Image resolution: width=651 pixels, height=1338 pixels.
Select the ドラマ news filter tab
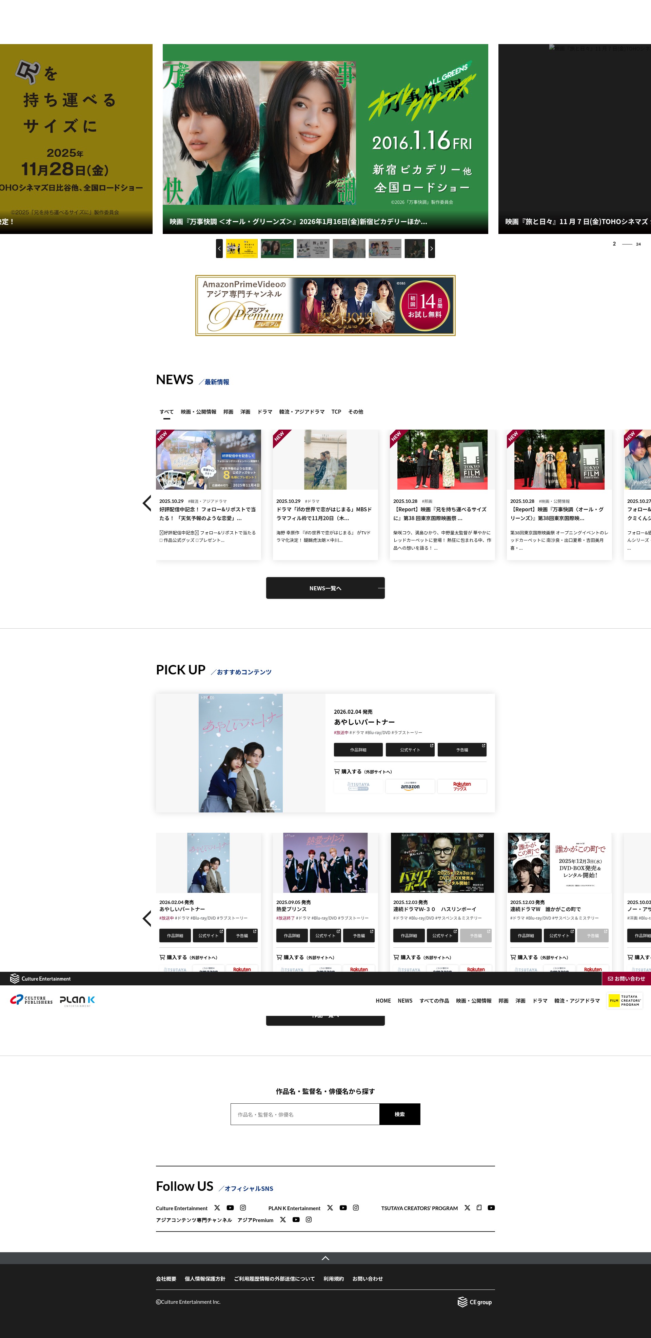coord(265,412)
